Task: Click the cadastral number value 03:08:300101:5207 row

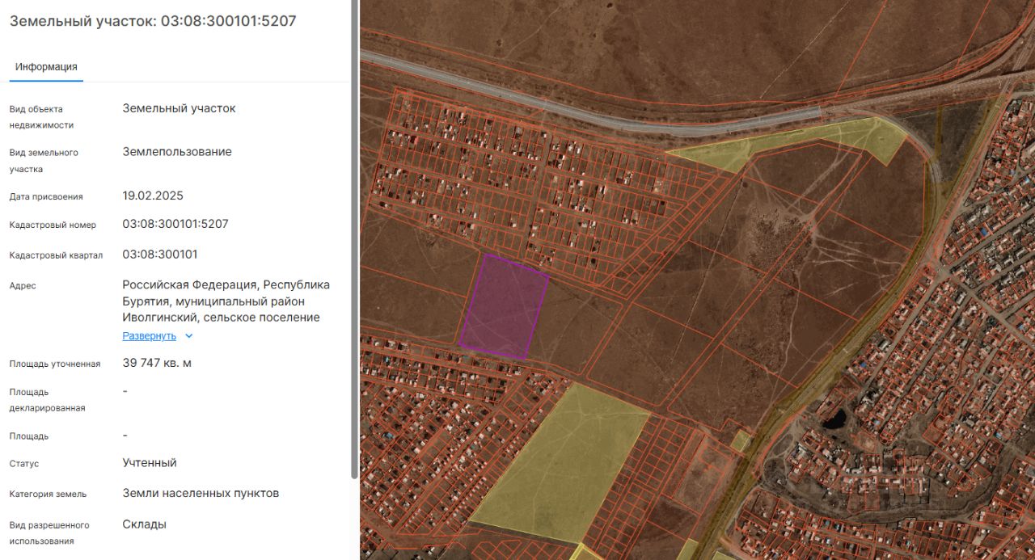Action: pos(175,224)
